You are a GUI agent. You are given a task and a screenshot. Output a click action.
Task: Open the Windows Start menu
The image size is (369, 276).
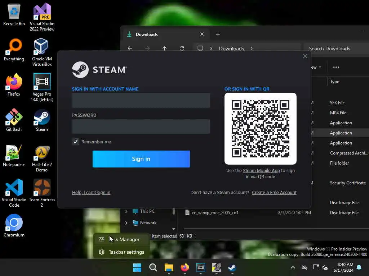pos(137,267)
